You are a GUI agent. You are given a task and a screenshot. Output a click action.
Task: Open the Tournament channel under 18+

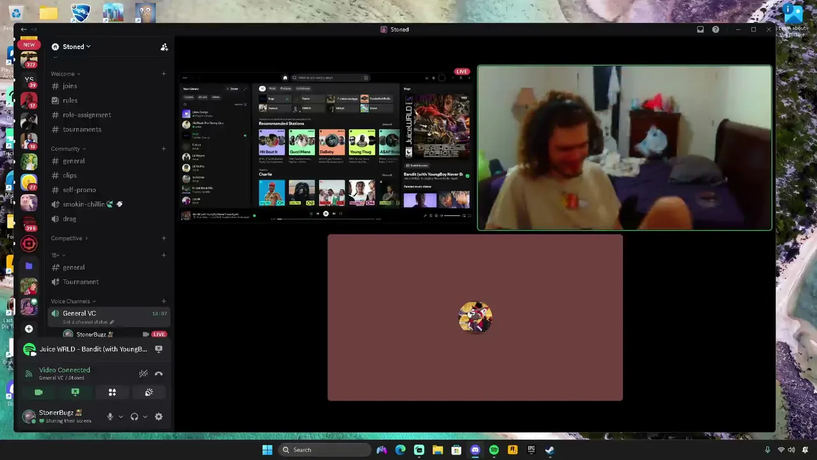[x=109, y=282]
